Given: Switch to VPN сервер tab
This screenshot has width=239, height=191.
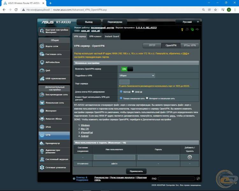Looking at the screenshot, I should tap(80, 37).
